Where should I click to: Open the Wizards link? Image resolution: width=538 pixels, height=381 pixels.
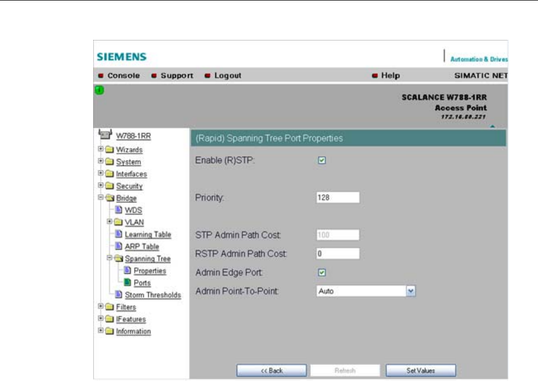pos(129,150)
